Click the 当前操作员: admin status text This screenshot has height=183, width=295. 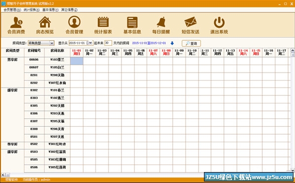pos(36,180)
